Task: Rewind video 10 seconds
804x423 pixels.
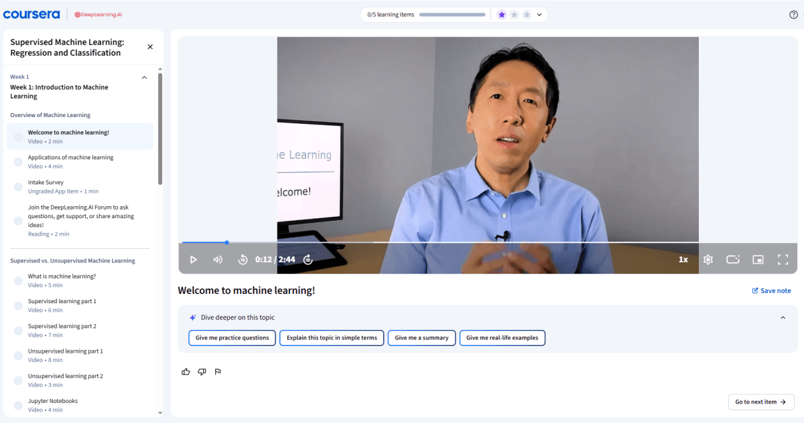Action: tap(243, 260)
